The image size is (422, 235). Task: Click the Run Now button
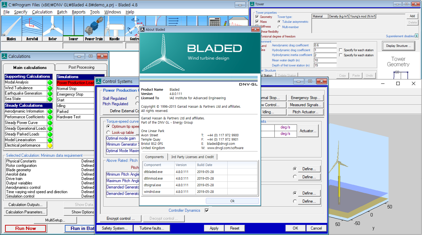(25, 228)
